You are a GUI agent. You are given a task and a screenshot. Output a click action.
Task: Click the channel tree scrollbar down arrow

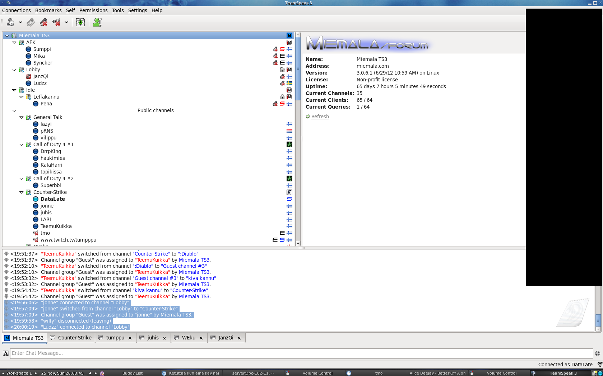tap(298, 243)
